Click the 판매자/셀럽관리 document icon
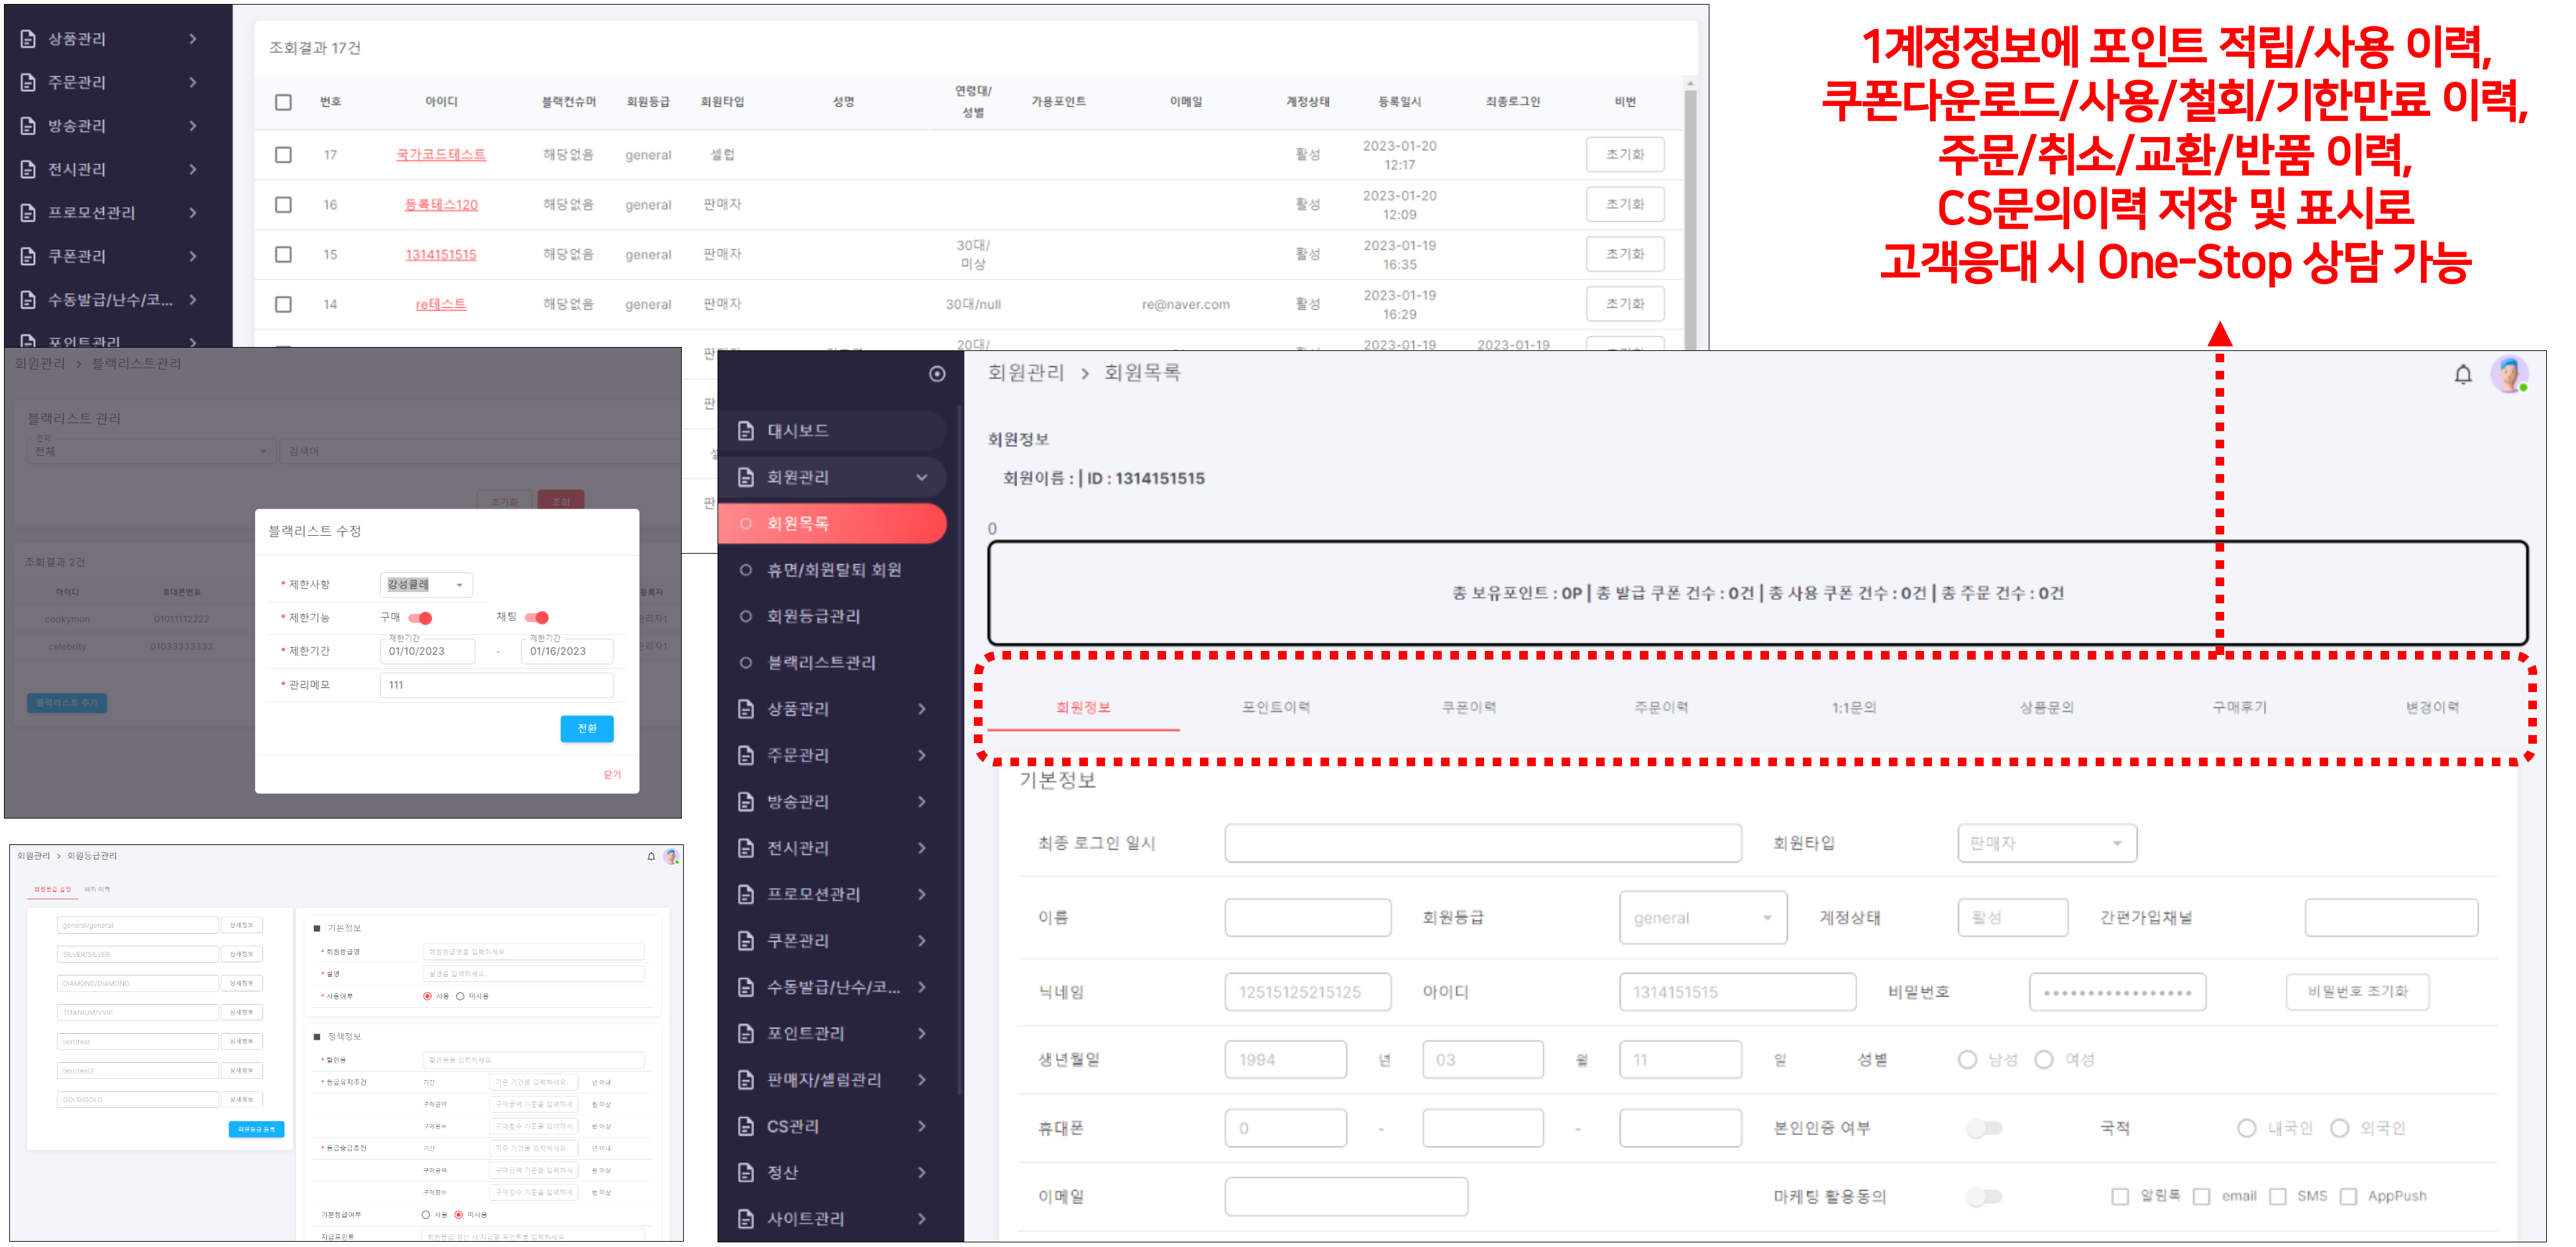The height and width of the screenshot is (1247, 2576). [x=746, y=1079]
